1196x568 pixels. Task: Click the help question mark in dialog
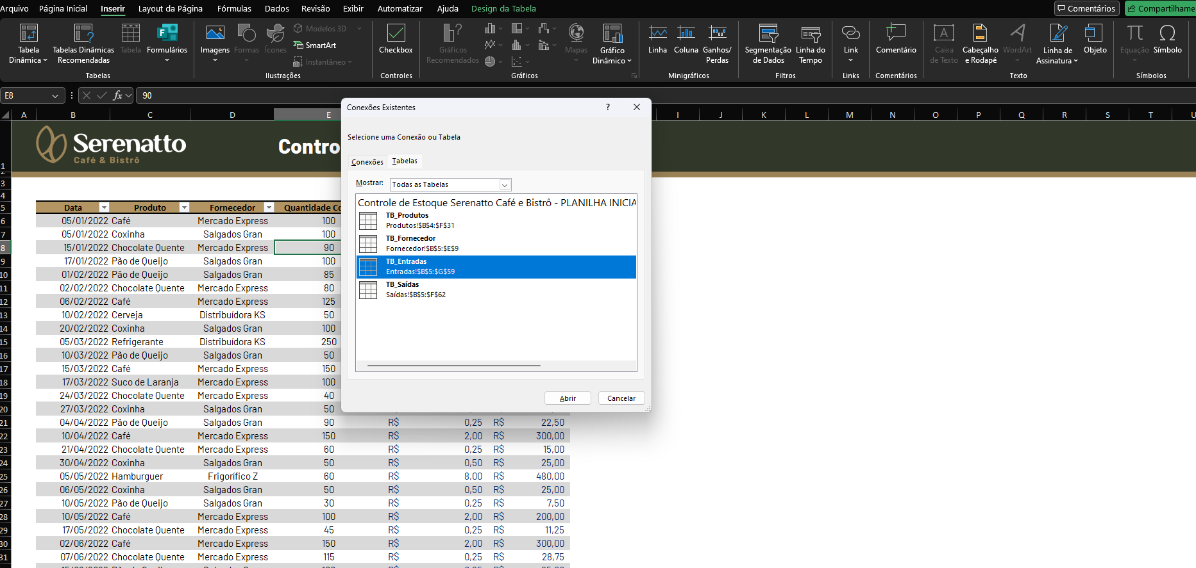pyautogui.click(x=608, y=107)
